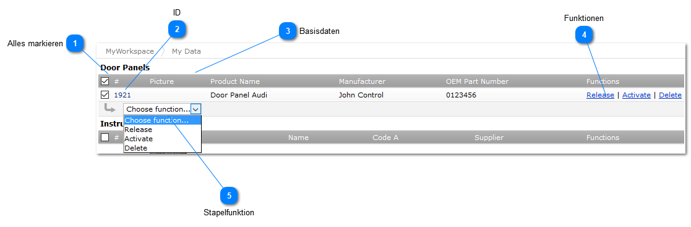Go to MyWorkspace breadcrumb
This screenshot has height=227, width=691.
pyautogui.click(x=129, y=51)
